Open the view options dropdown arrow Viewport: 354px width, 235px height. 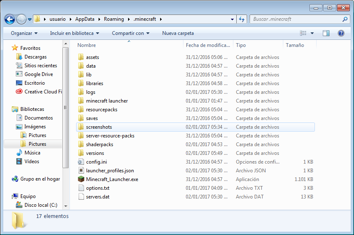[312, 33]
